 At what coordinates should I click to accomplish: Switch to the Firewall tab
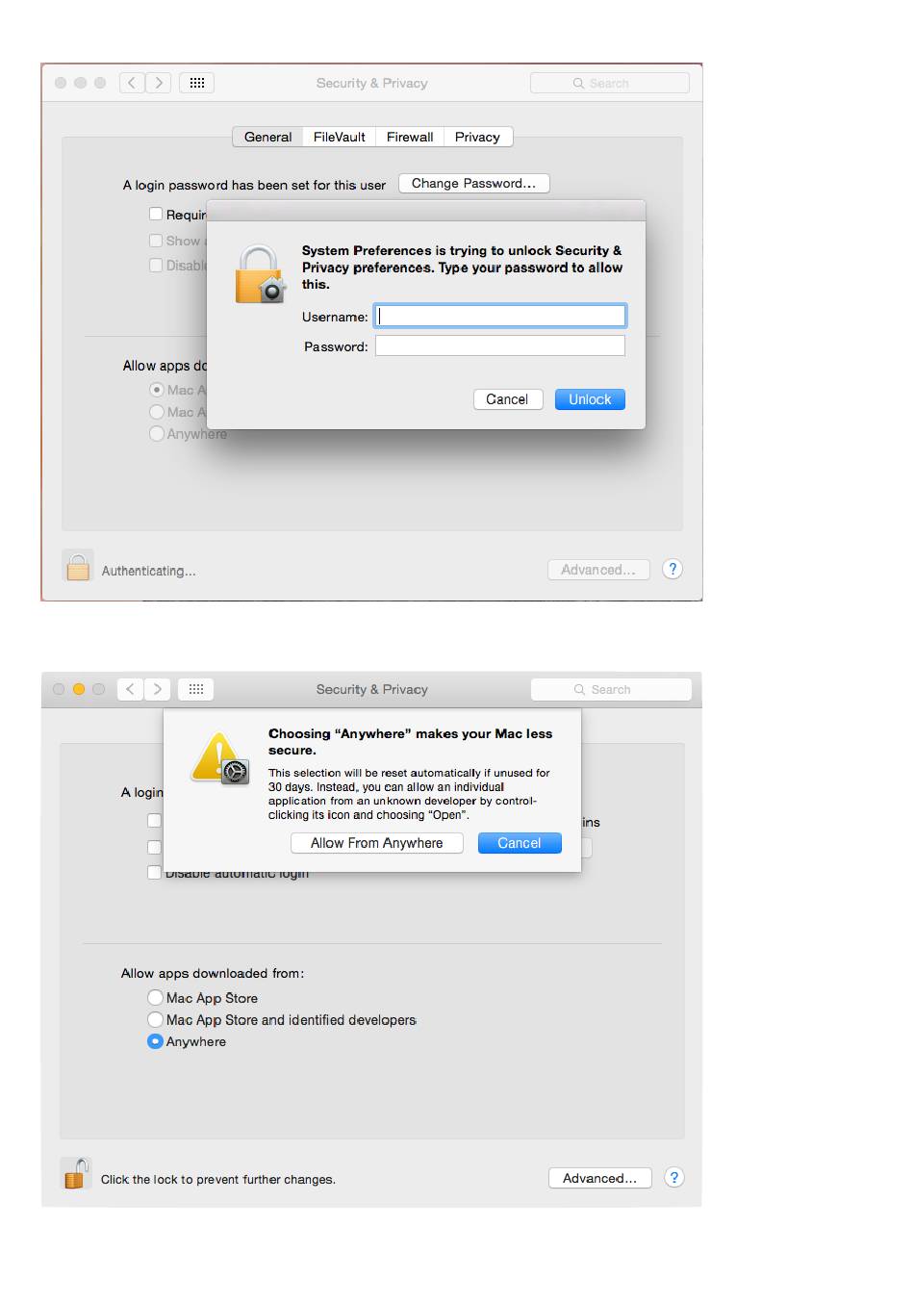pyautogui.click(x=410, y=137)
